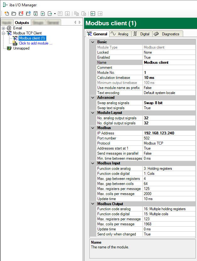The image size is (197, 261).
Task: Open the General tab
Action: (98, 34)
